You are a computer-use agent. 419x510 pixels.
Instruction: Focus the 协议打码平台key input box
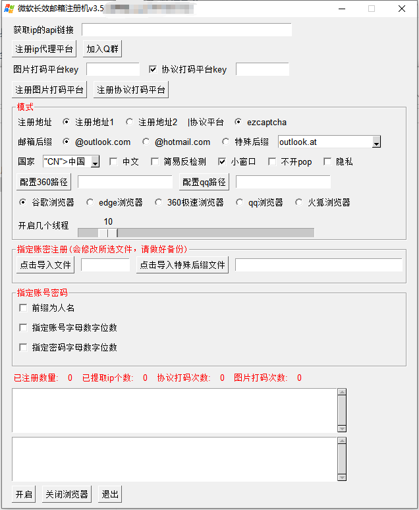point(262,69)
